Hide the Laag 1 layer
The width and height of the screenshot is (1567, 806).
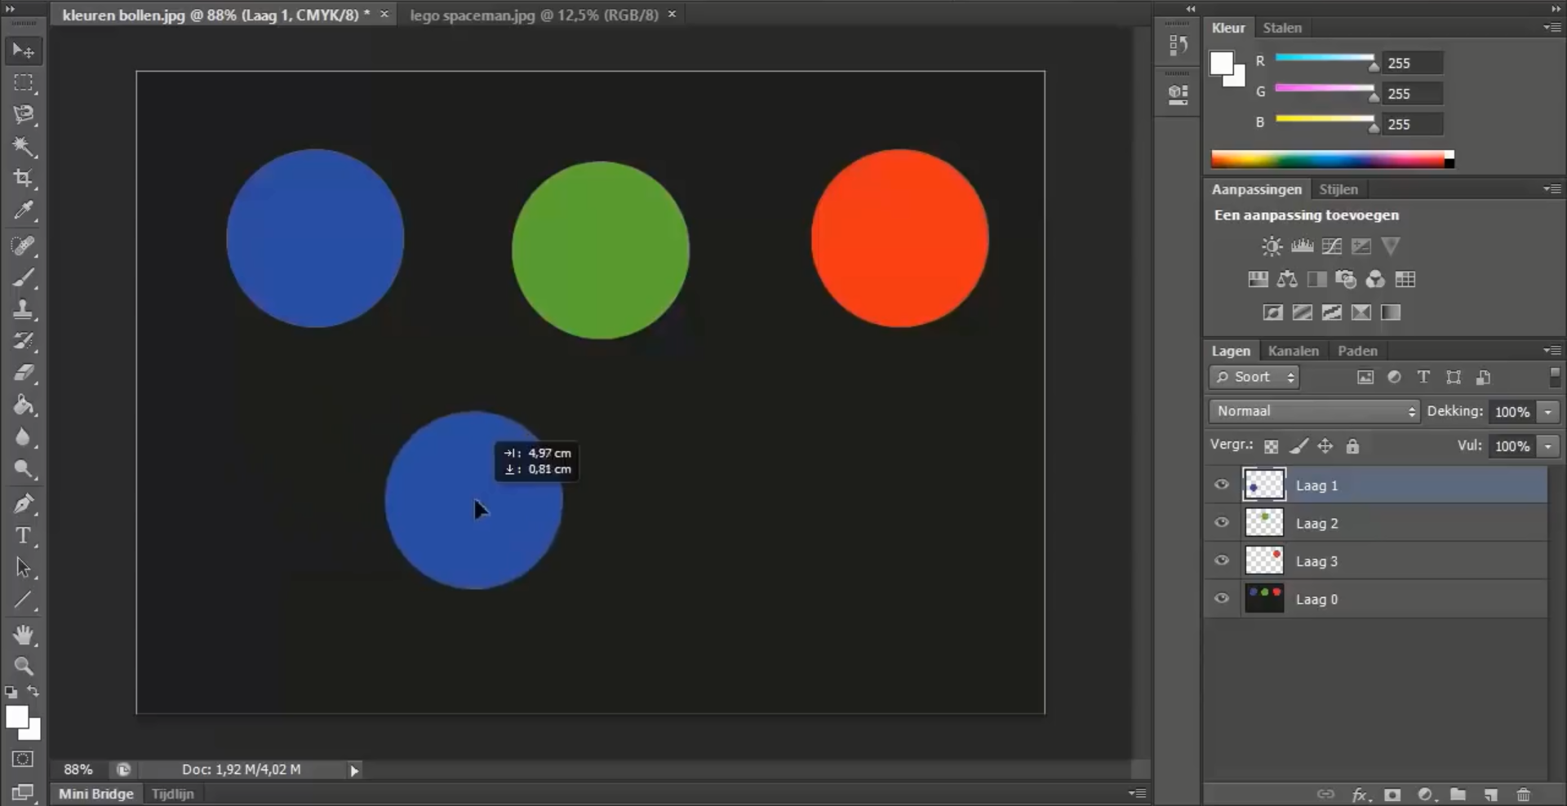1221,485
